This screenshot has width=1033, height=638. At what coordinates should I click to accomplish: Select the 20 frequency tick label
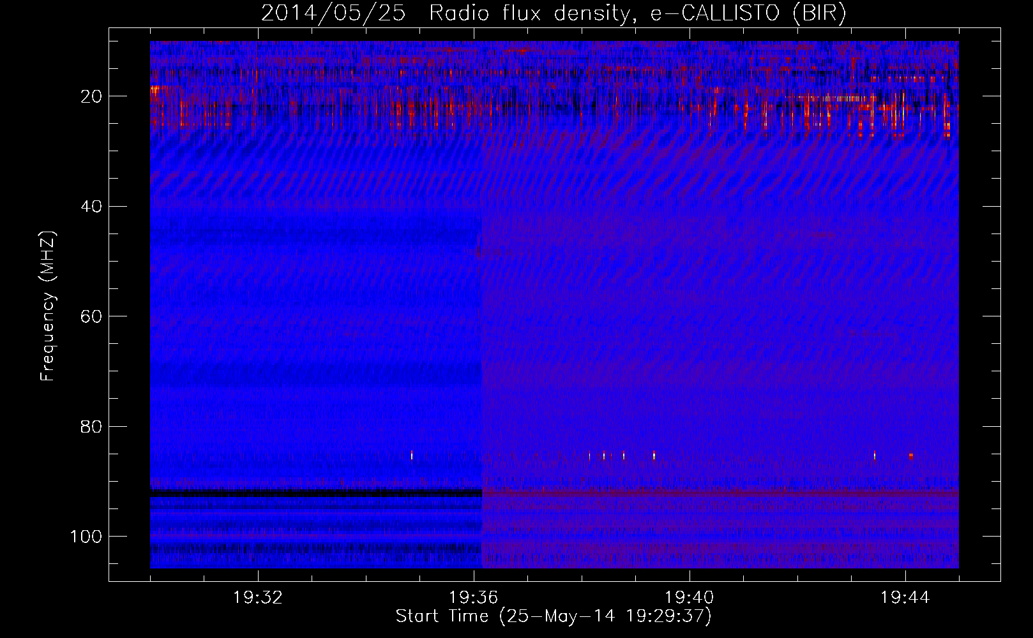92,96
